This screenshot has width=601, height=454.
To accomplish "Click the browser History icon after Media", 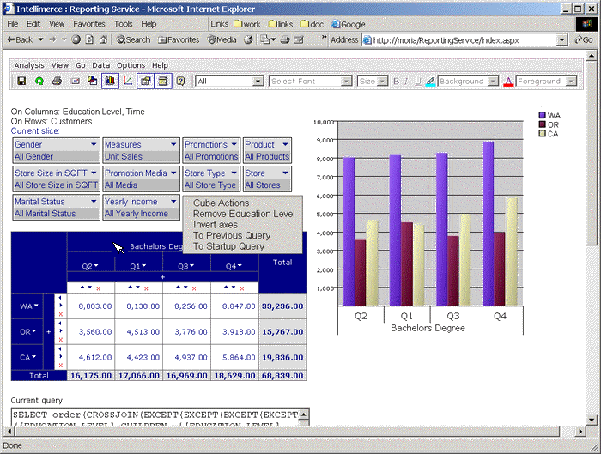I will 248,39.
